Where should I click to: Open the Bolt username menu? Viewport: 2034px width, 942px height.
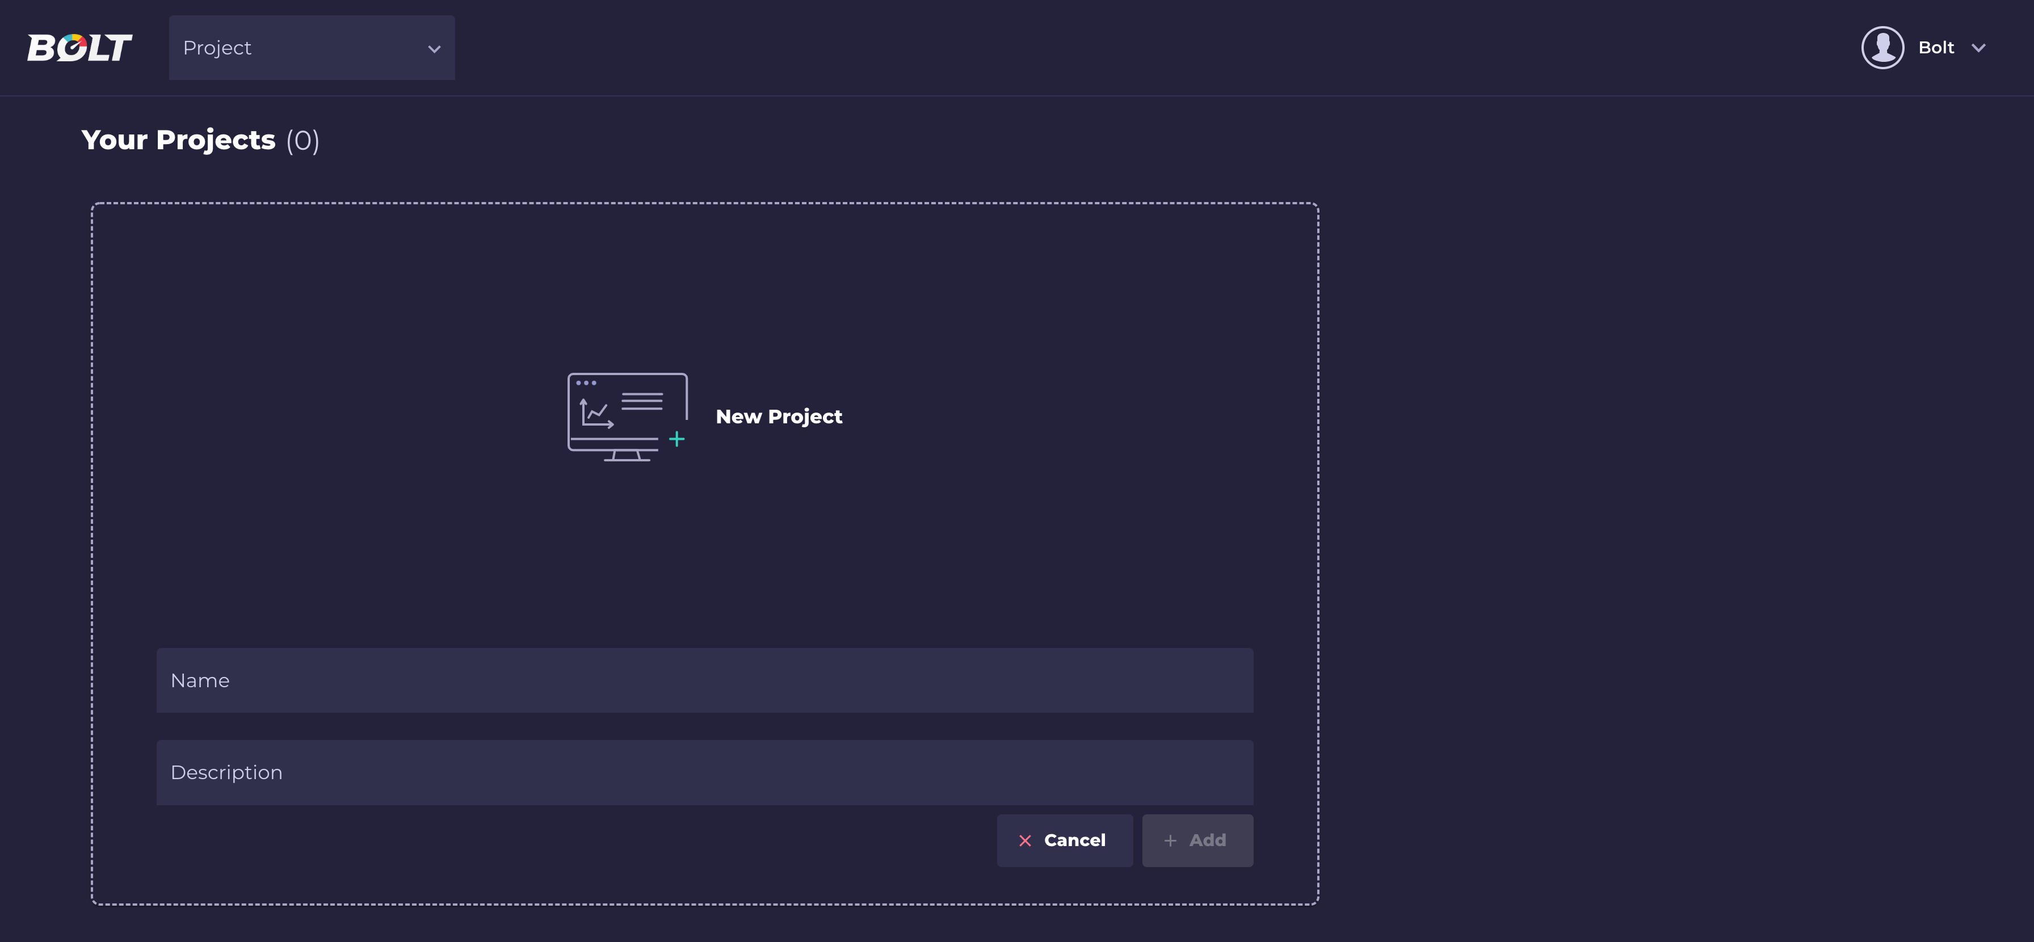tap(1935, 47)
